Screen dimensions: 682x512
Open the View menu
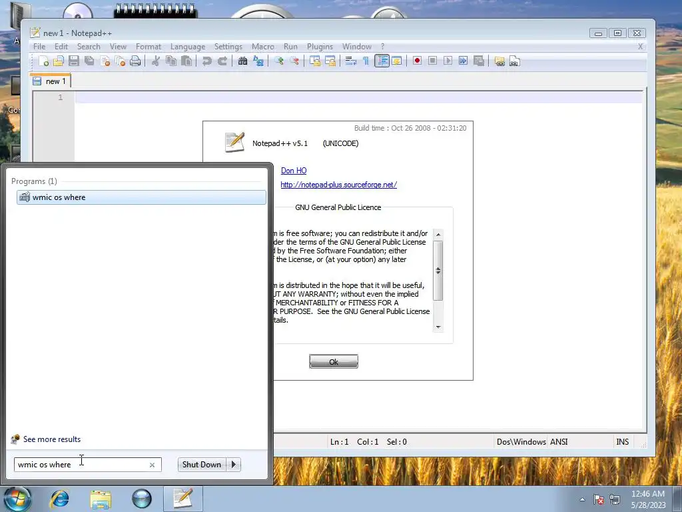point(118,47)
